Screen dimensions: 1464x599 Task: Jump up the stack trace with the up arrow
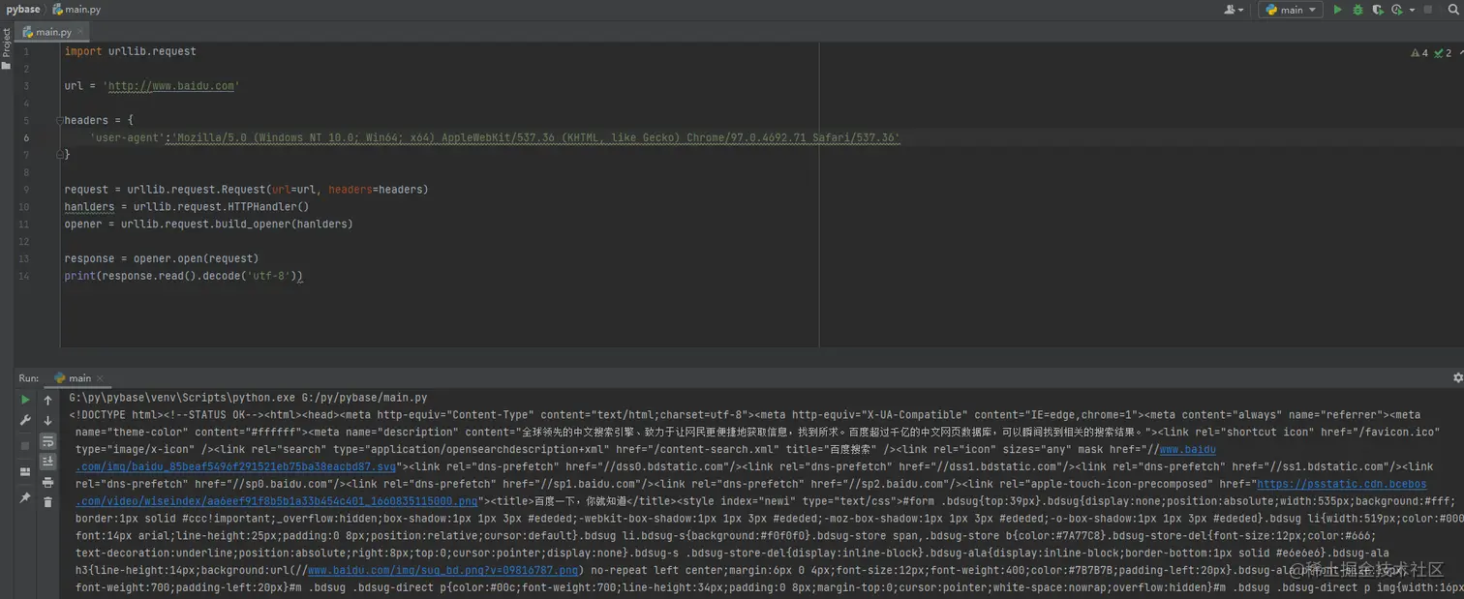tap(47, 400)
